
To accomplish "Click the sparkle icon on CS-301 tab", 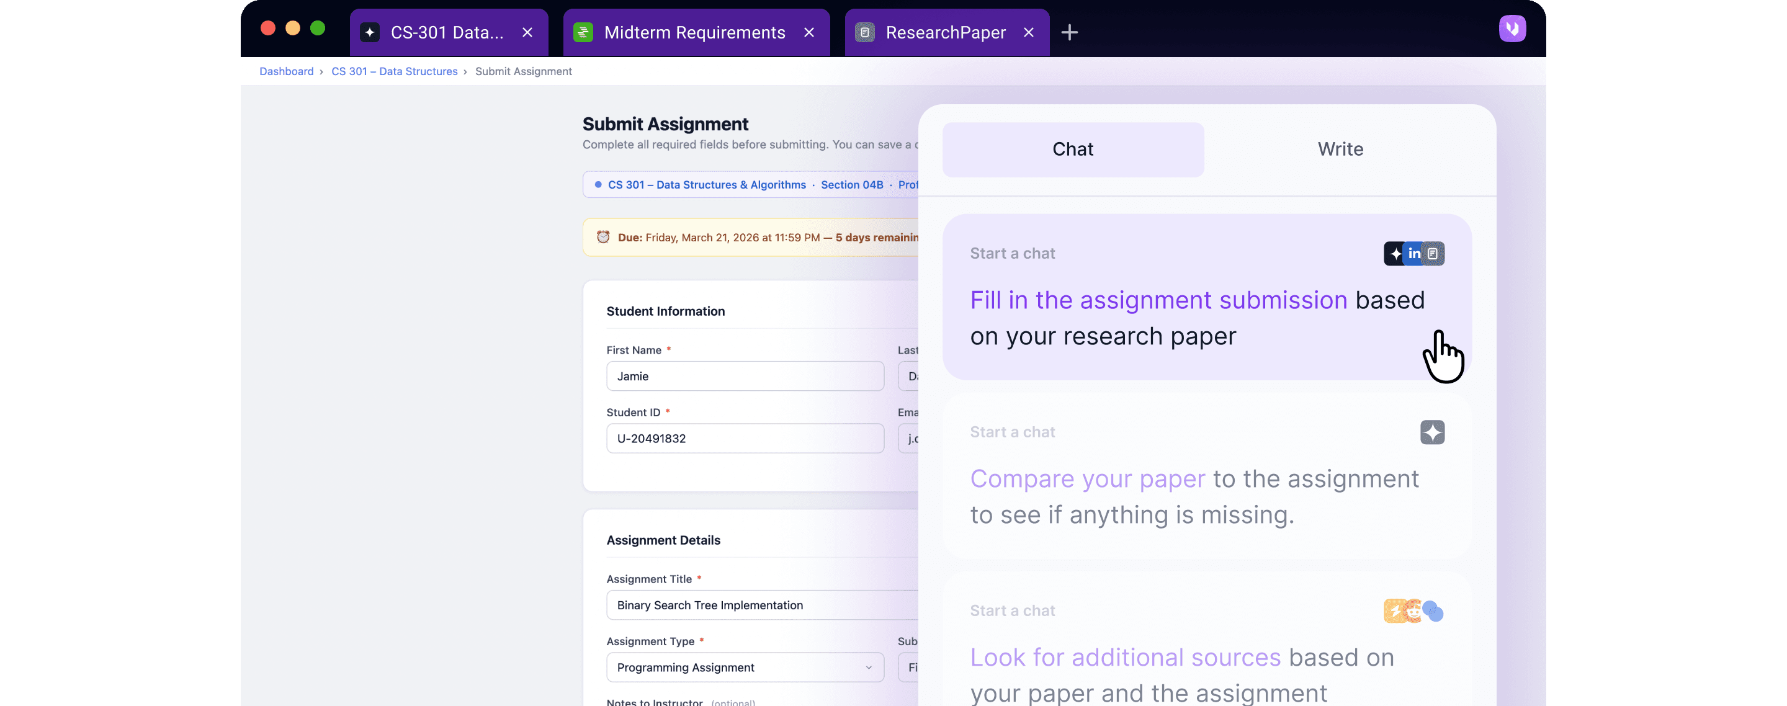I will coord(370,33).
